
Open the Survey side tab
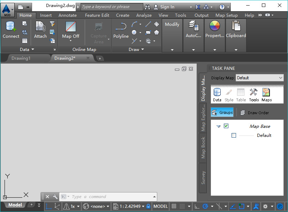[203, 177]
